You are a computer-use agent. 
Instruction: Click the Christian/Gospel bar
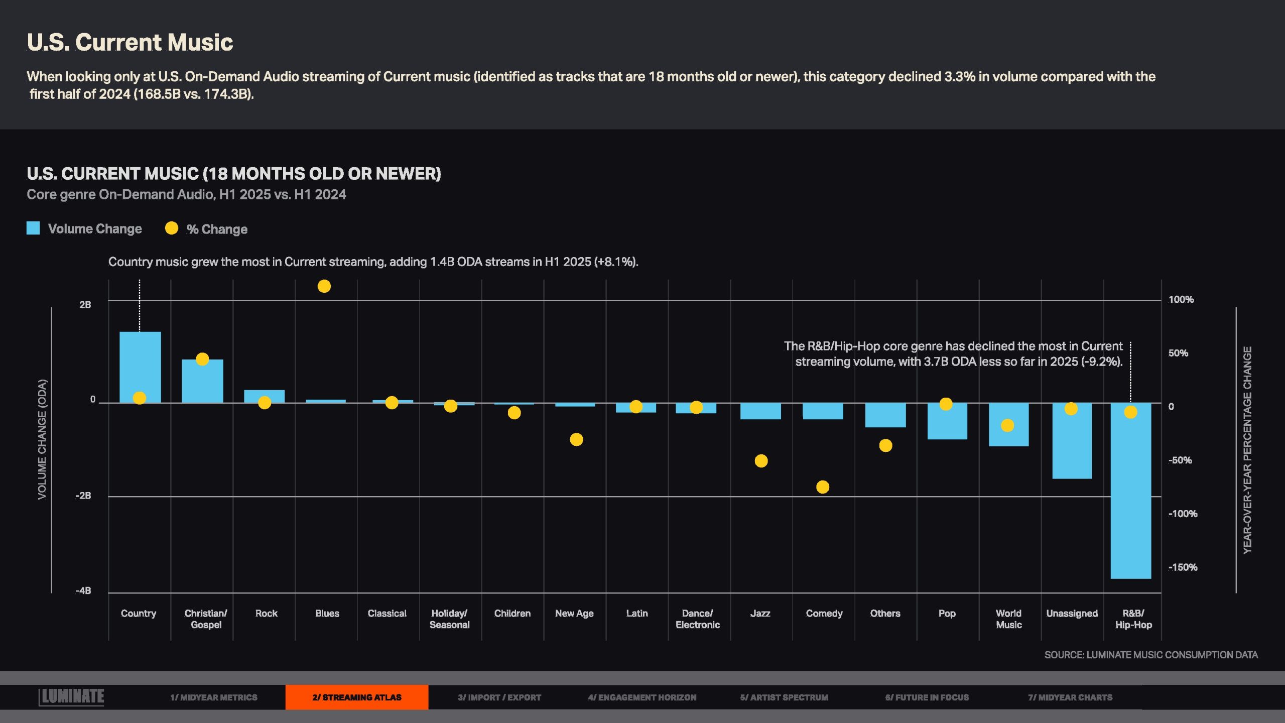tap(202, 384)
